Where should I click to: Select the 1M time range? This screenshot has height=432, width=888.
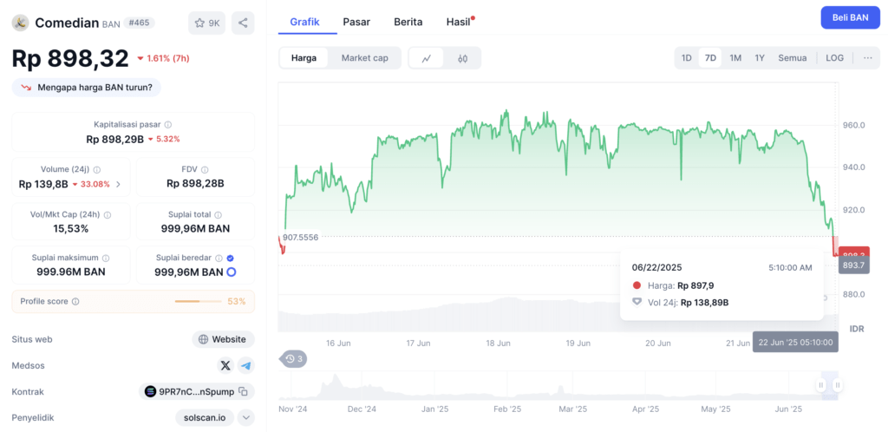click(735, 58)
